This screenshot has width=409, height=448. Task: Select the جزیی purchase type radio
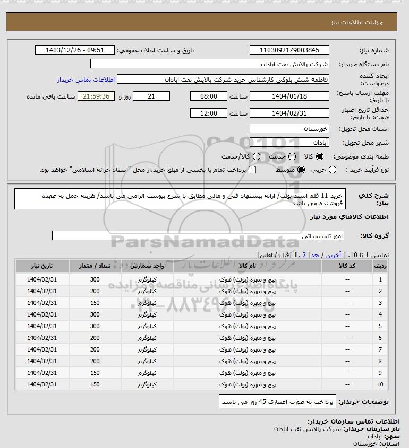[x=333, y=170]
